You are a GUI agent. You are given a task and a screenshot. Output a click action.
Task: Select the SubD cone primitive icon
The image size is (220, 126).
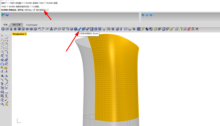11,29
